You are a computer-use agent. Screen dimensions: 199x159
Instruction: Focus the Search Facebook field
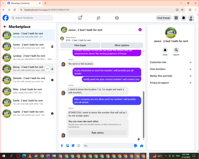click(32, 18)
